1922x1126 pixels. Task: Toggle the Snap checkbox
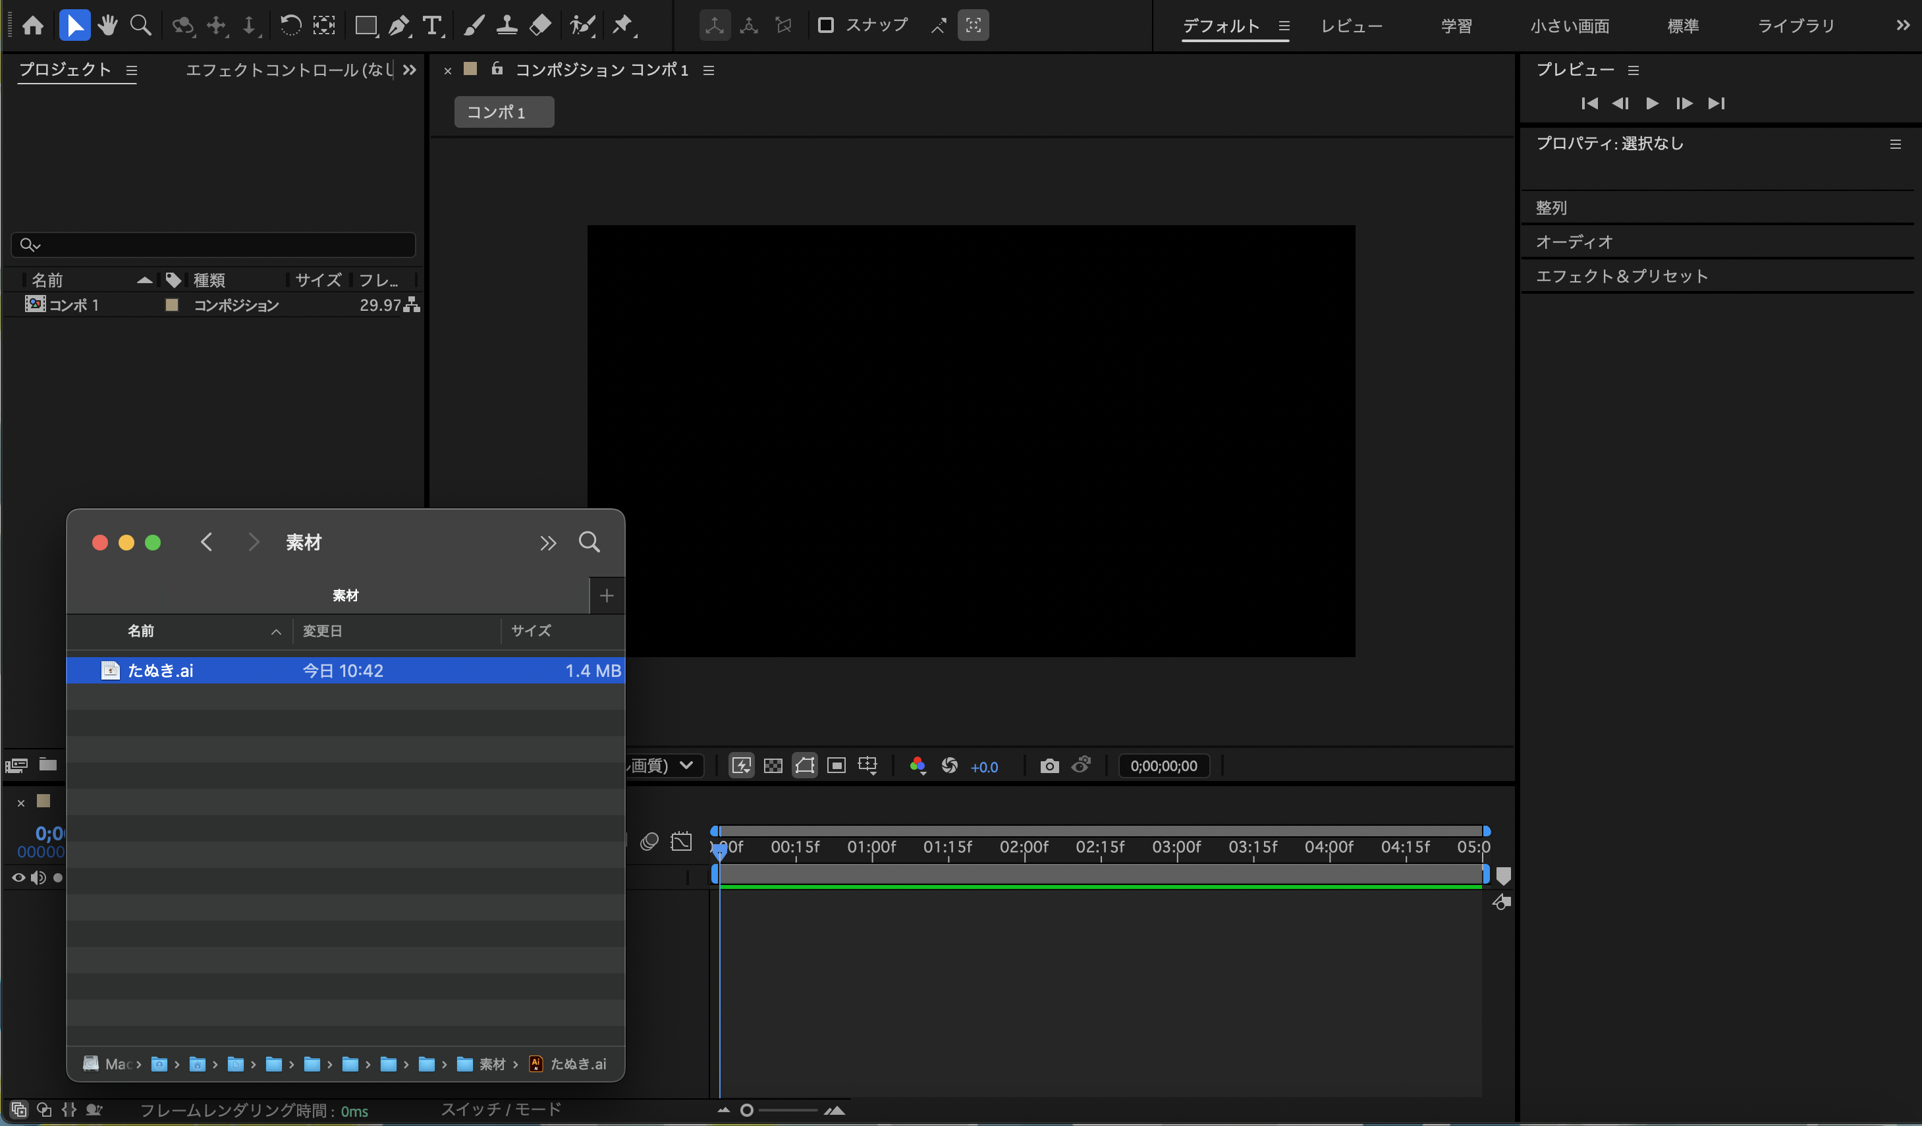coord(825,25)
